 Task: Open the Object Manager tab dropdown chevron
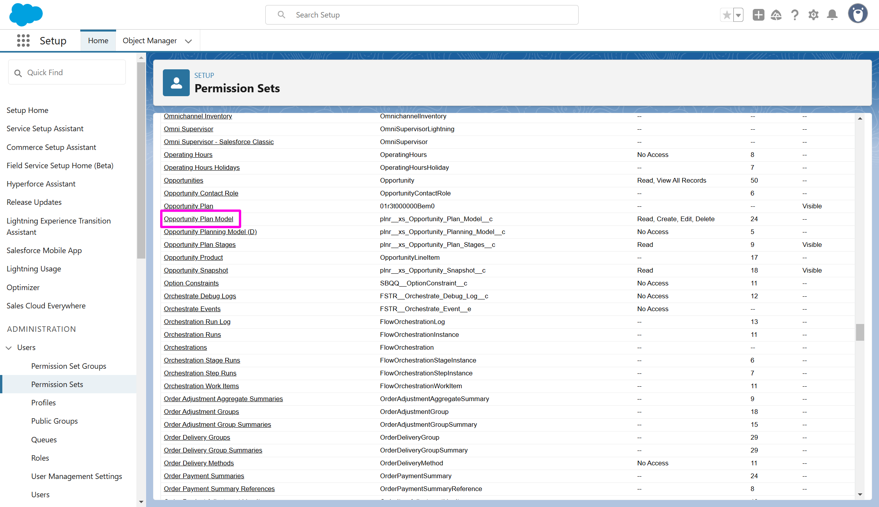pyautogui.click(x=189, y=41)
